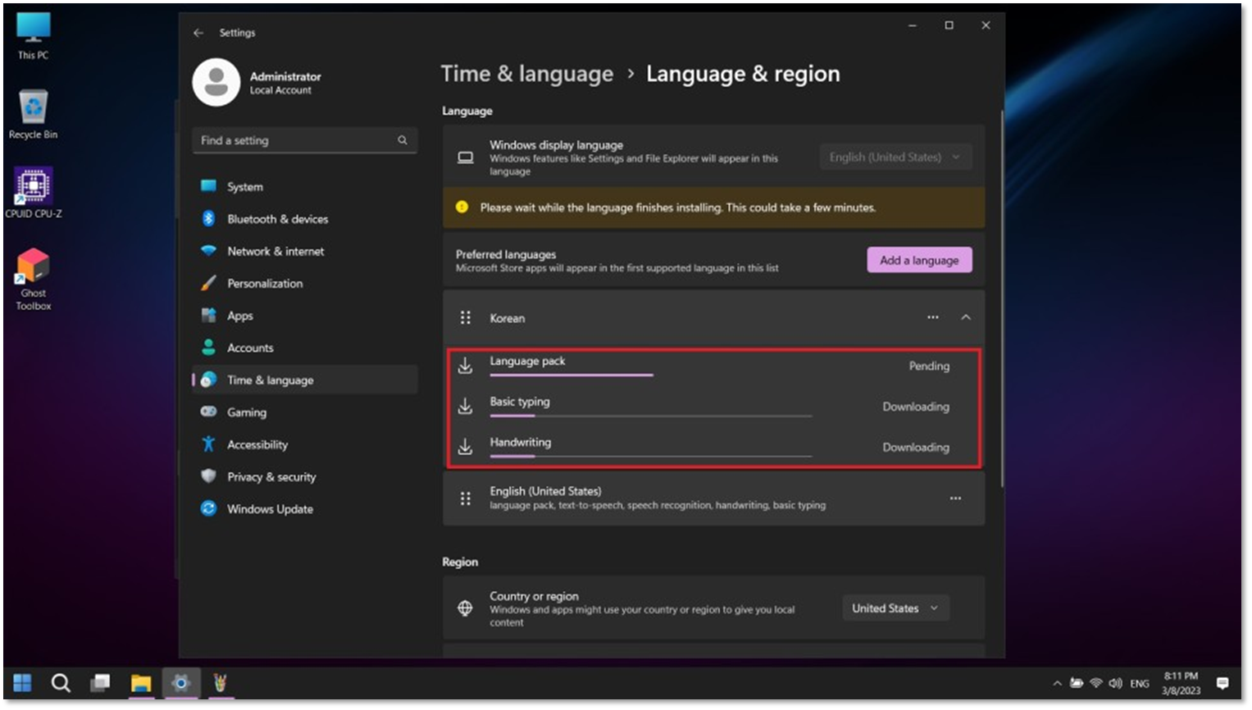This screenshot has width=1252, height=710.
Task: Click the Settings page vertical scrollbar
Action: tap(1001, 299)
